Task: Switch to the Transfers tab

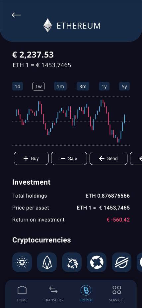Action: click(x=53, y=294)
